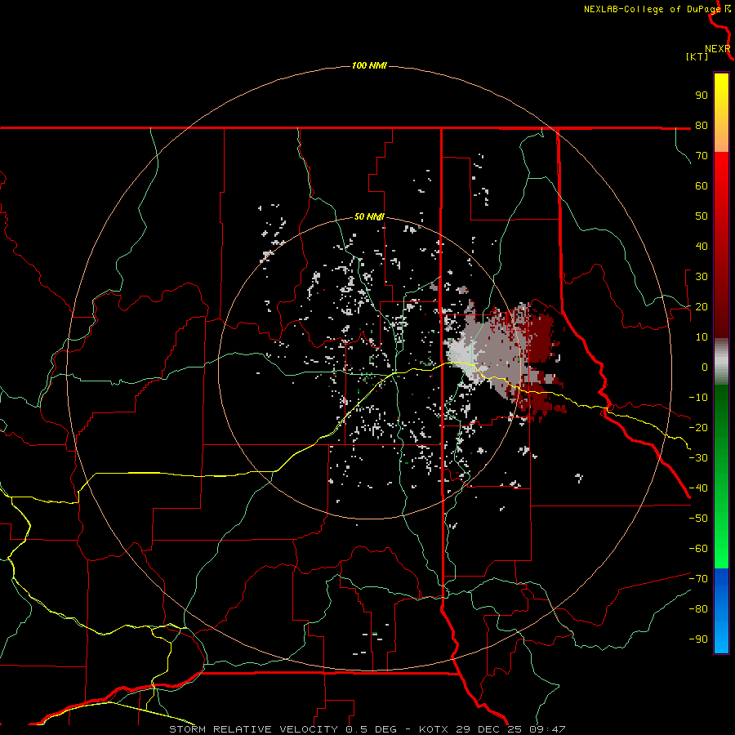Click the positive 60 knot scale label

point(702,186)
